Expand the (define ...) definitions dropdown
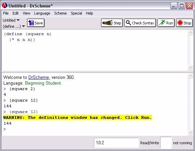Image resolution: width=195 pixels, height=151 pixels. point(14,26)
